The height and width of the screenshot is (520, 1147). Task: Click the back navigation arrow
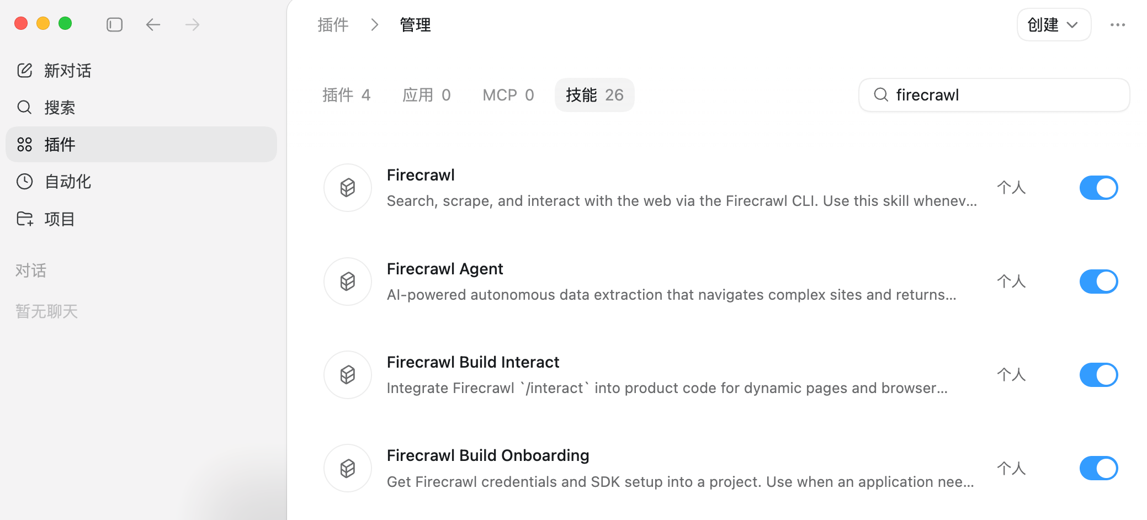click(153, 25)
